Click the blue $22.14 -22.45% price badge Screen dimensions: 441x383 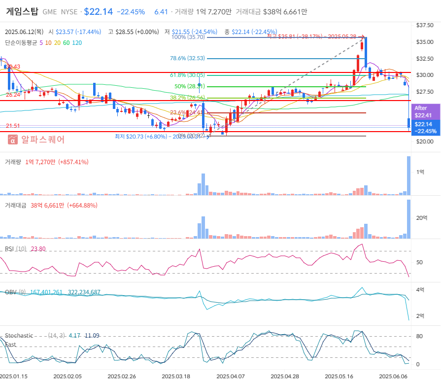426,128
